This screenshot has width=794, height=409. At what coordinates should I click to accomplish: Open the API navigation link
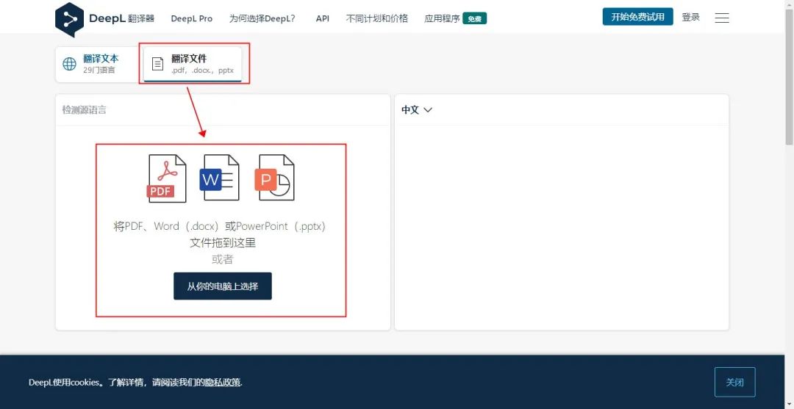tap(323, 18)
